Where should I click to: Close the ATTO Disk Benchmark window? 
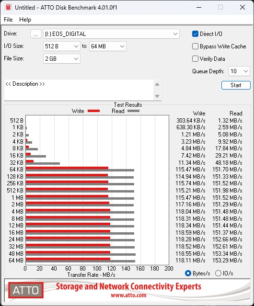point(242,7)
